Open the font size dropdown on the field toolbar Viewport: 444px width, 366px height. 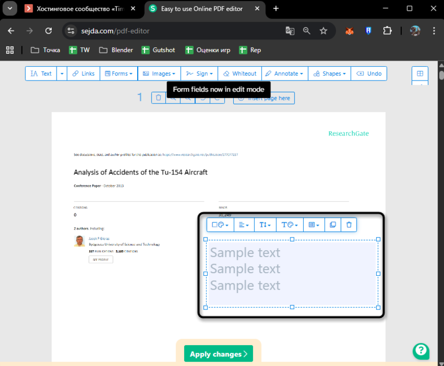click(265, 225)
